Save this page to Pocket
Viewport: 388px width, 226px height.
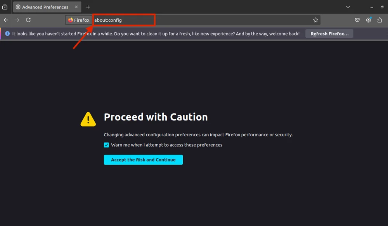(357, 20)
